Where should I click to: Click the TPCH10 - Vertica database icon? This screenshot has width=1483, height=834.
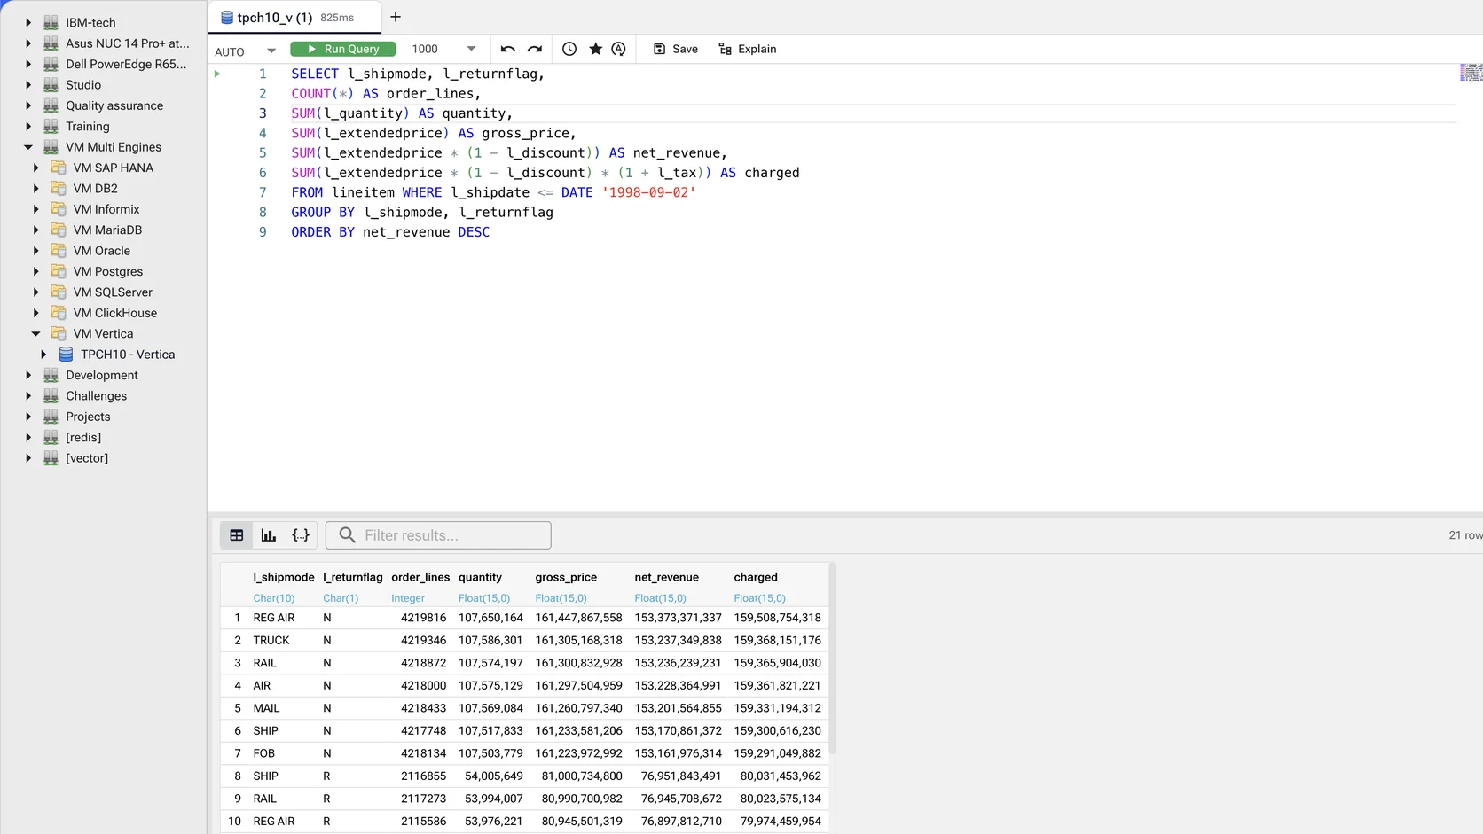(x=66, y=355)
